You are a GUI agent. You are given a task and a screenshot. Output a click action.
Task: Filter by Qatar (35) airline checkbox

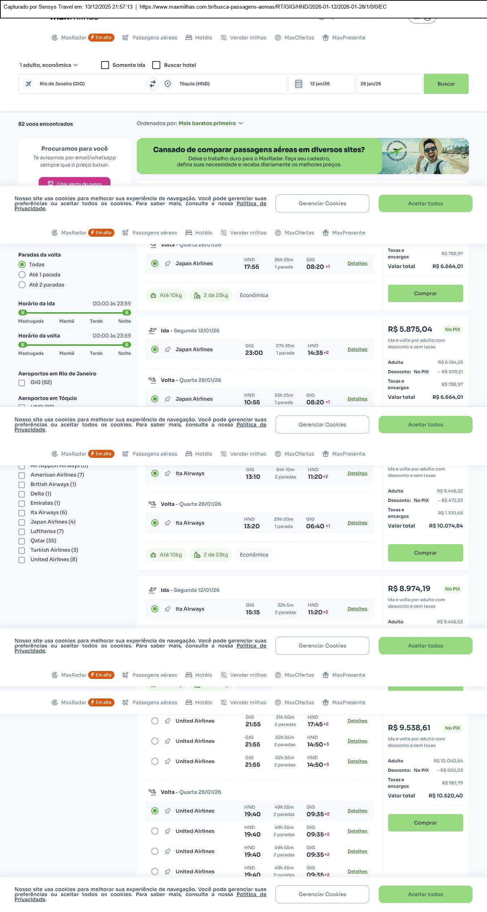(x=22, y=541)
